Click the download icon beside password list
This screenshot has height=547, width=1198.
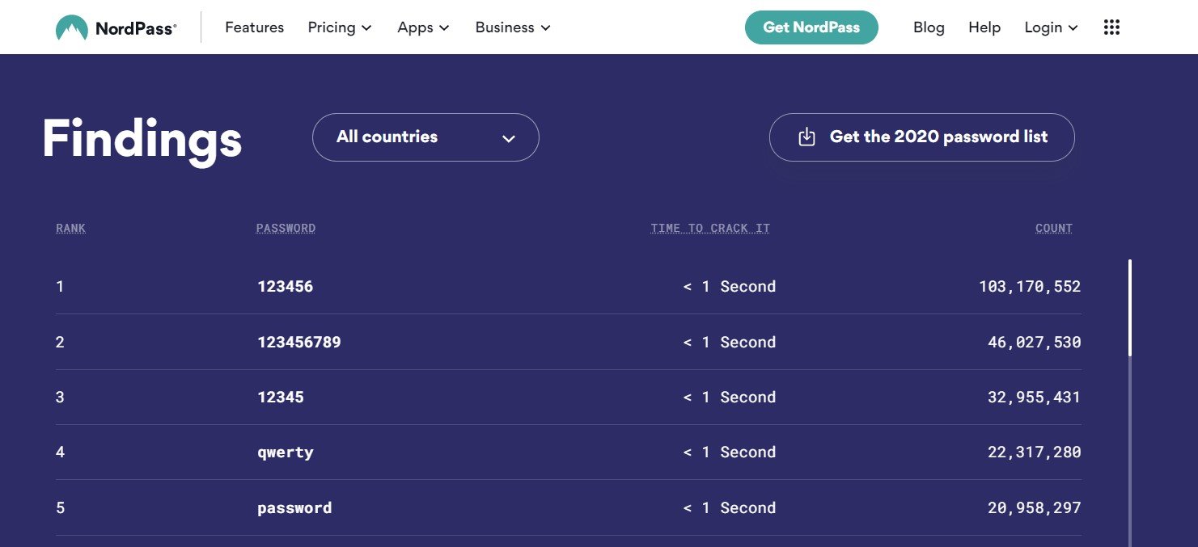806,137
